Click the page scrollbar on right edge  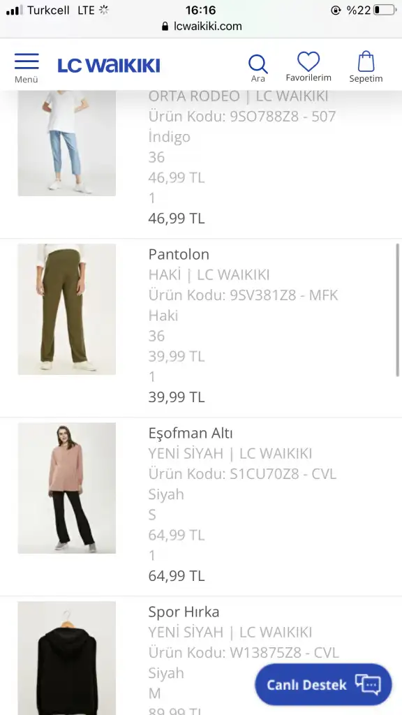[397, 309]
